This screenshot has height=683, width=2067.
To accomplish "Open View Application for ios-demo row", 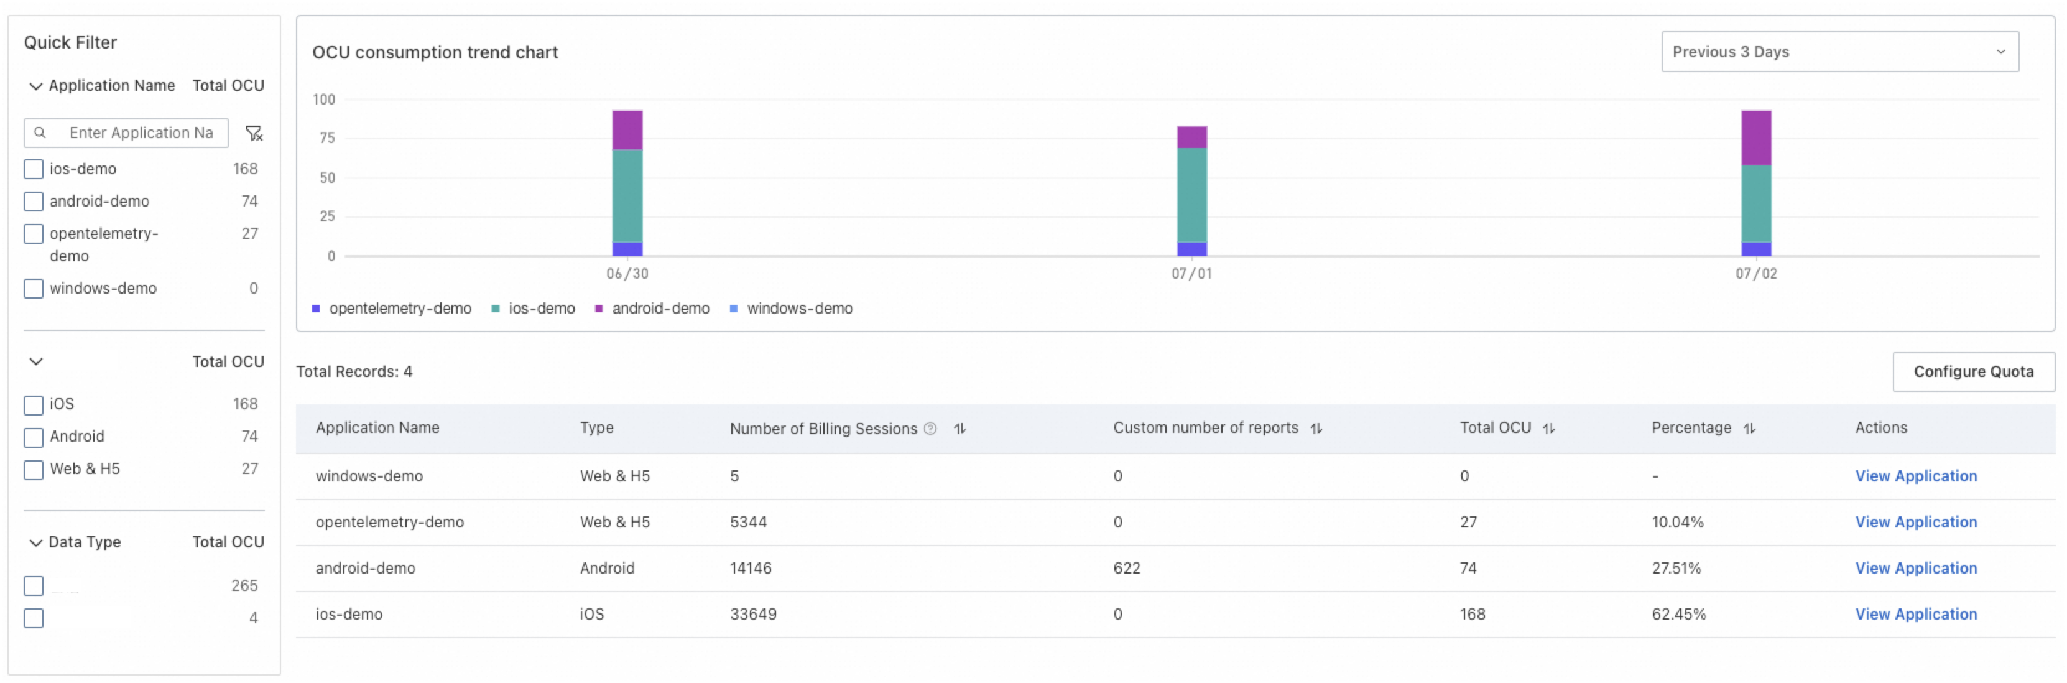I will (x=1915, y=615).
